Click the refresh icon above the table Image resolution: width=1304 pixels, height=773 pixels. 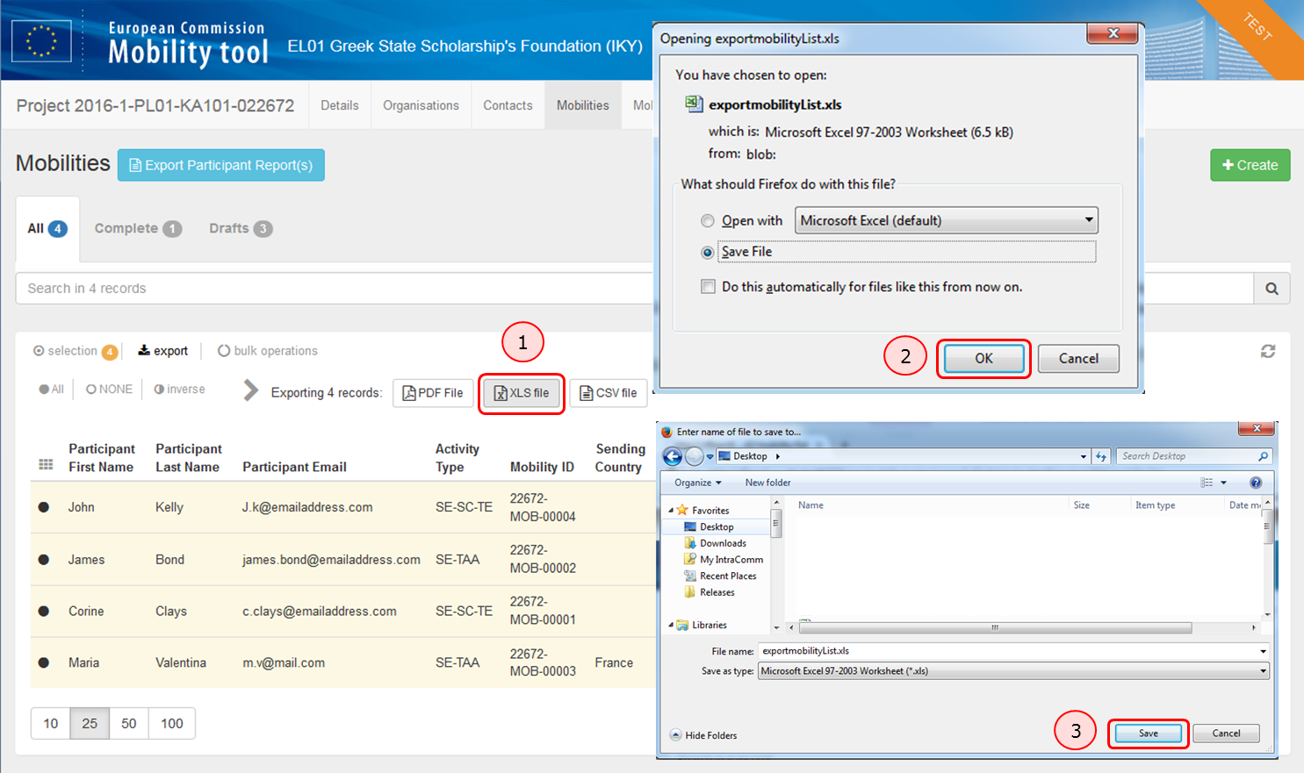[x=1268, y=351]
